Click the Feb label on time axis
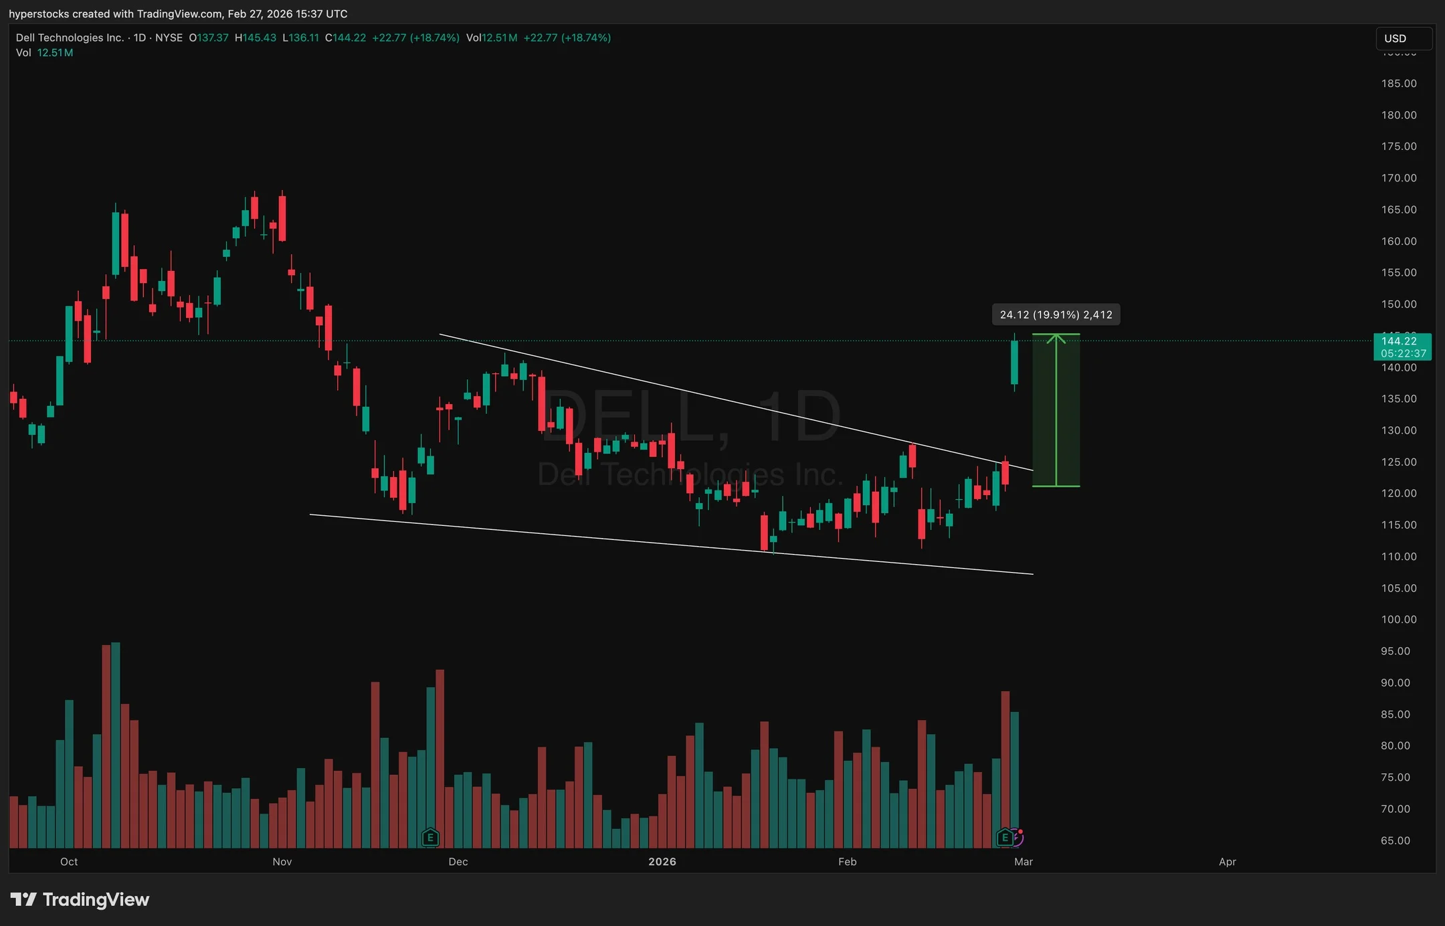The image size is (1445, 926). click(848, 862)
